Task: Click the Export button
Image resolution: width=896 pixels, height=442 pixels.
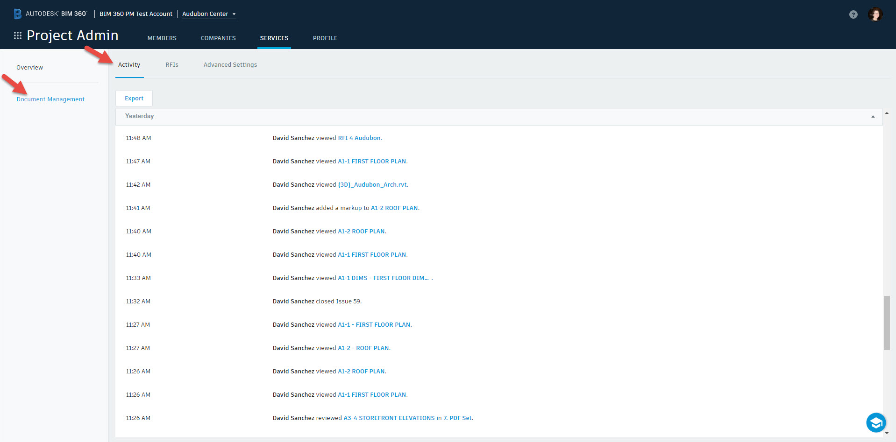Action: [x=134, y=98]
